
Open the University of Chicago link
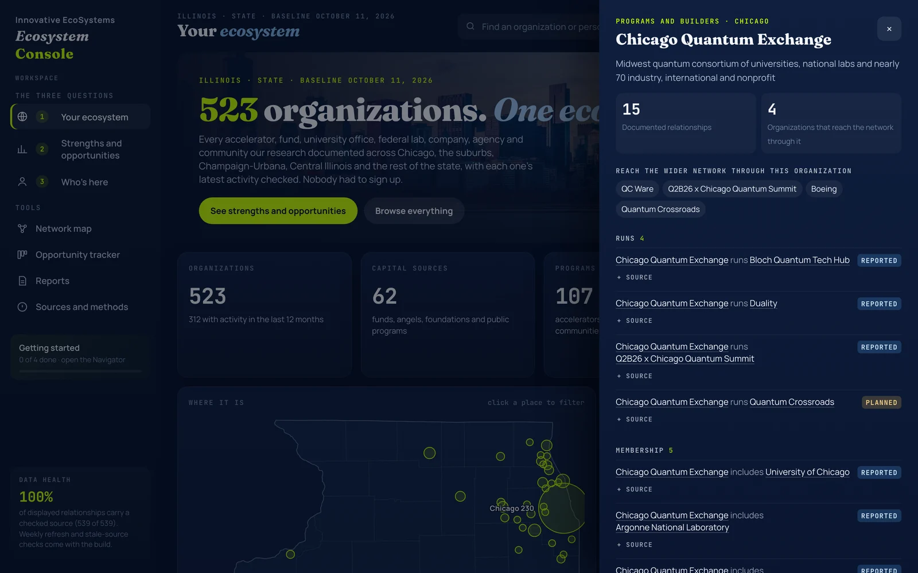click(x=807, y=472)
